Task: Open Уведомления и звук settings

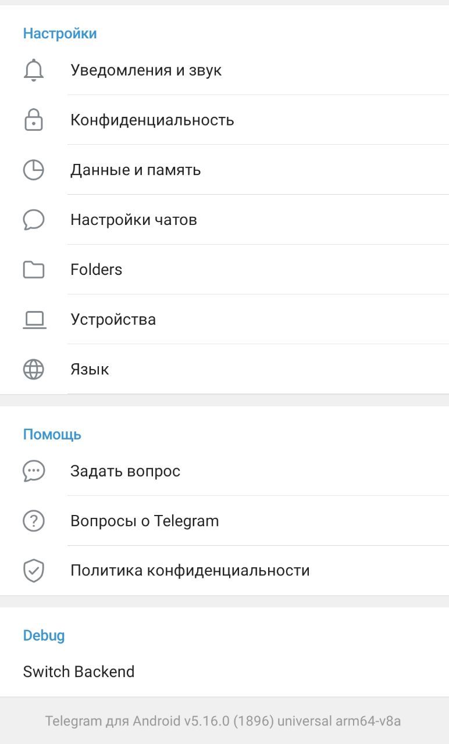Action: [x=146, y=70]
